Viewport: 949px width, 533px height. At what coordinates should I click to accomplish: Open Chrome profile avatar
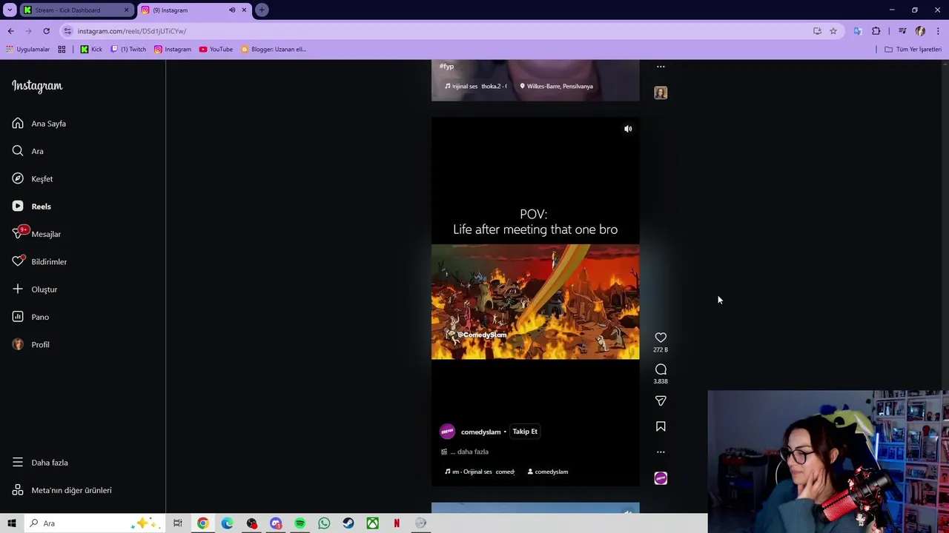click(x=920, y=31)
